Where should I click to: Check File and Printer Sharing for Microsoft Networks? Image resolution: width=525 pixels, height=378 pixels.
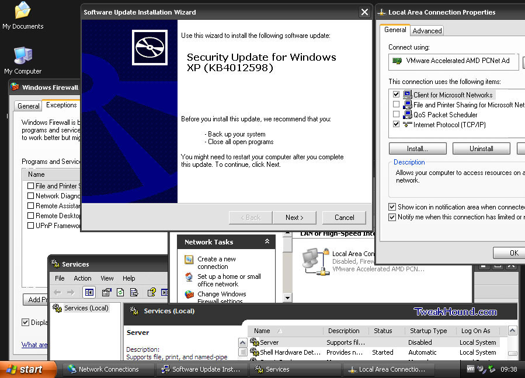tap(396, 104)
